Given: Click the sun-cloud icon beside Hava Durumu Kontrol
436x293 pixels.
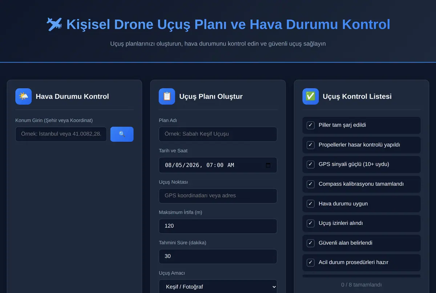Looking at the screenshot, I should pyautogui.click(x=24, y=96).
